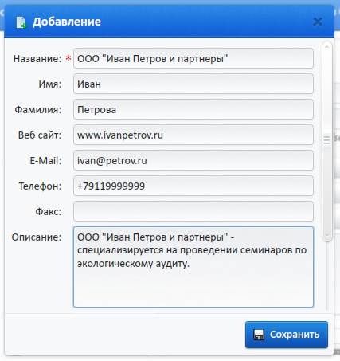340x361 pixels.
Task: Click the form scrollbar down arrow
Action: click(x=327, y=235)
